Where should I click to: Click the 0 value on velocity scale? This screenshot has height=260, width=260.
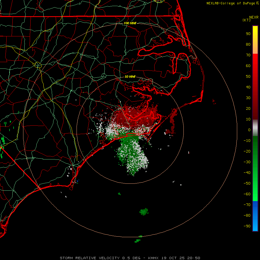(249, 130)
